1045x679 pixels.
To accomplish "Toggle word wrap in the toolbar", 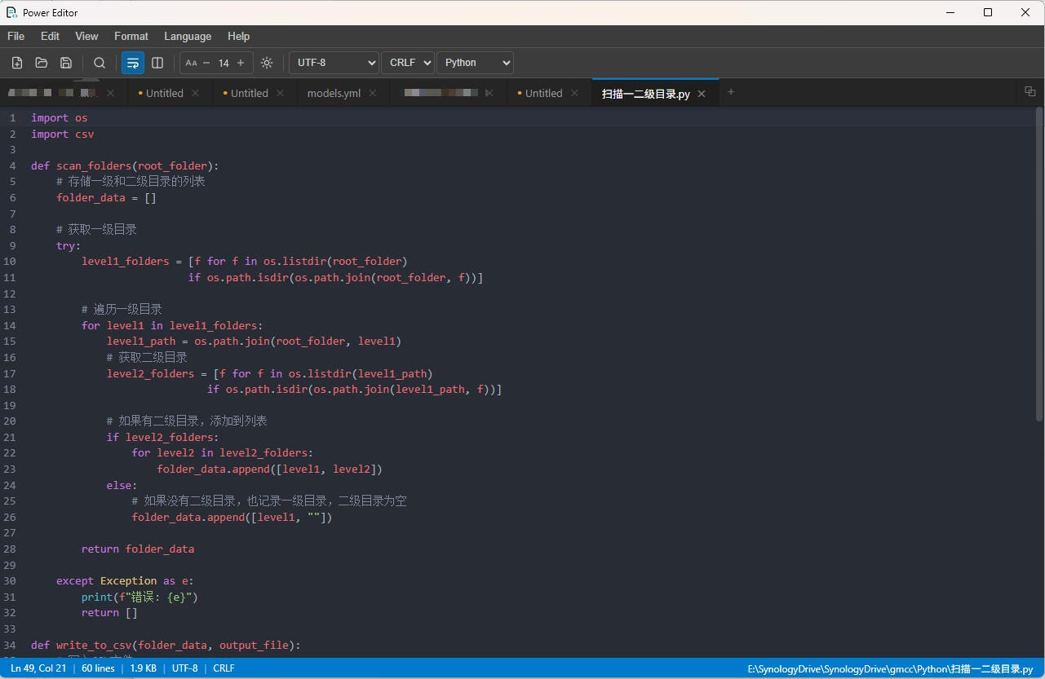I will pyautogui.click(x=133, y=63).
